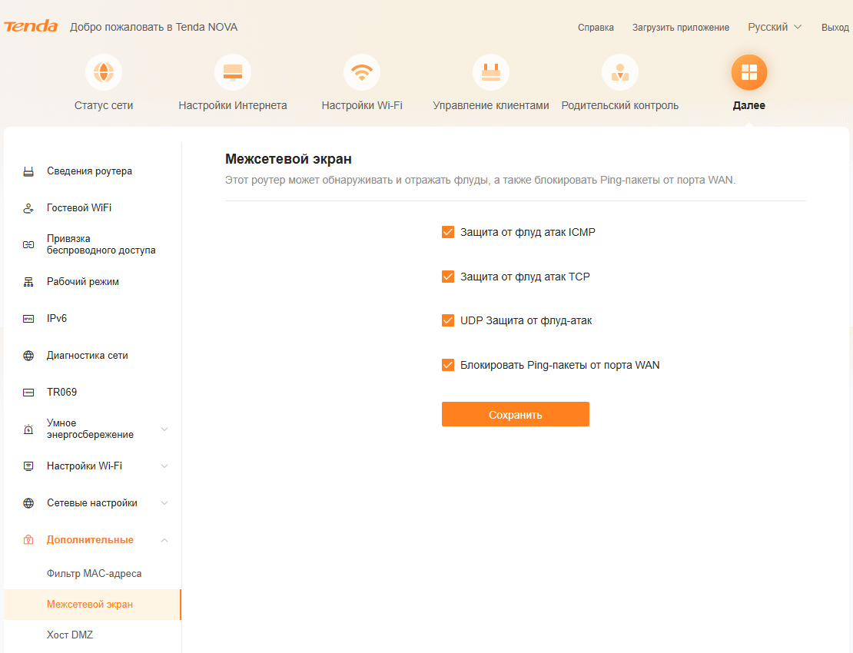Click the sidebar Wi-Fi settings icon
Viewport: 853px width, 653px height.
pos(28,466)
